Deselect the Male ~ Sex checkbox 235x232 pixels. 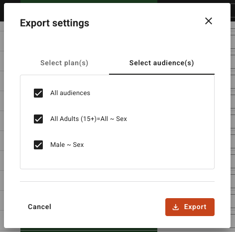[38, 145]
